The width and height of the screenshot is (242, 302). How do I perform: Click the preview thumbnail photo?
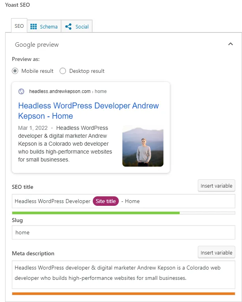[x=143, y=146]
